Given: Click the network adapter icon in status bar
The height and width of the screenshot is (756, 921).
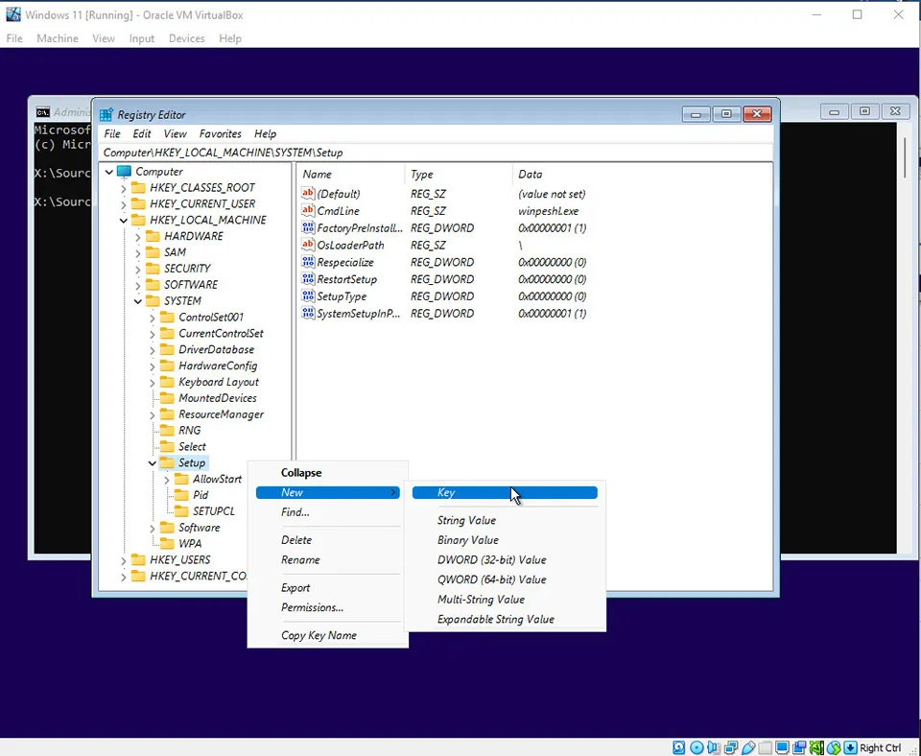Looking at the screenshot, I should [731, 747].
